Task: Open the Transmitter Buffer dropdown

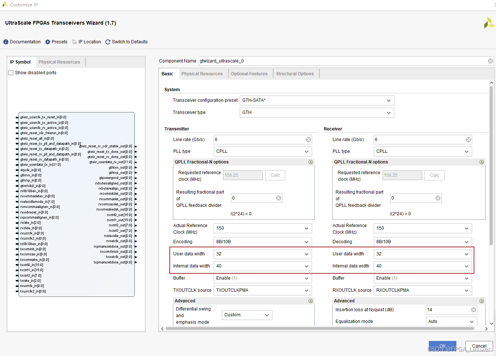Action: point(263,278)
